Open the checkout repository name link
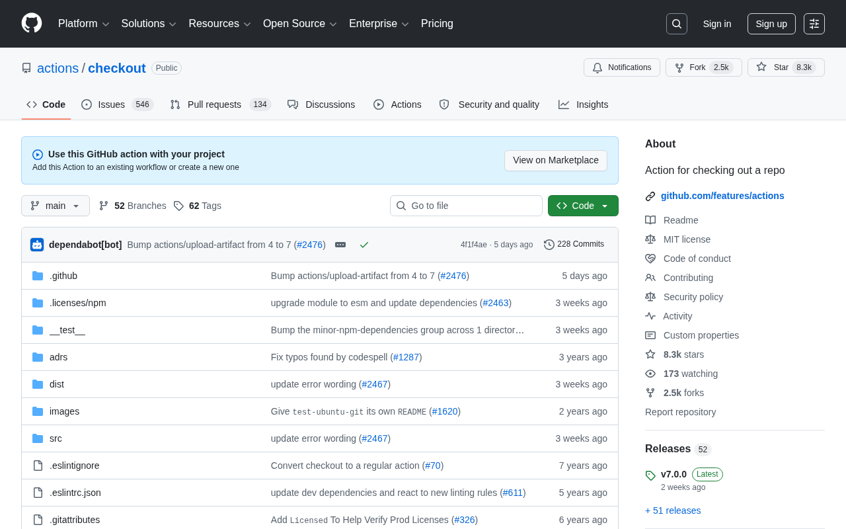846x529 pixels. [117, 68]
